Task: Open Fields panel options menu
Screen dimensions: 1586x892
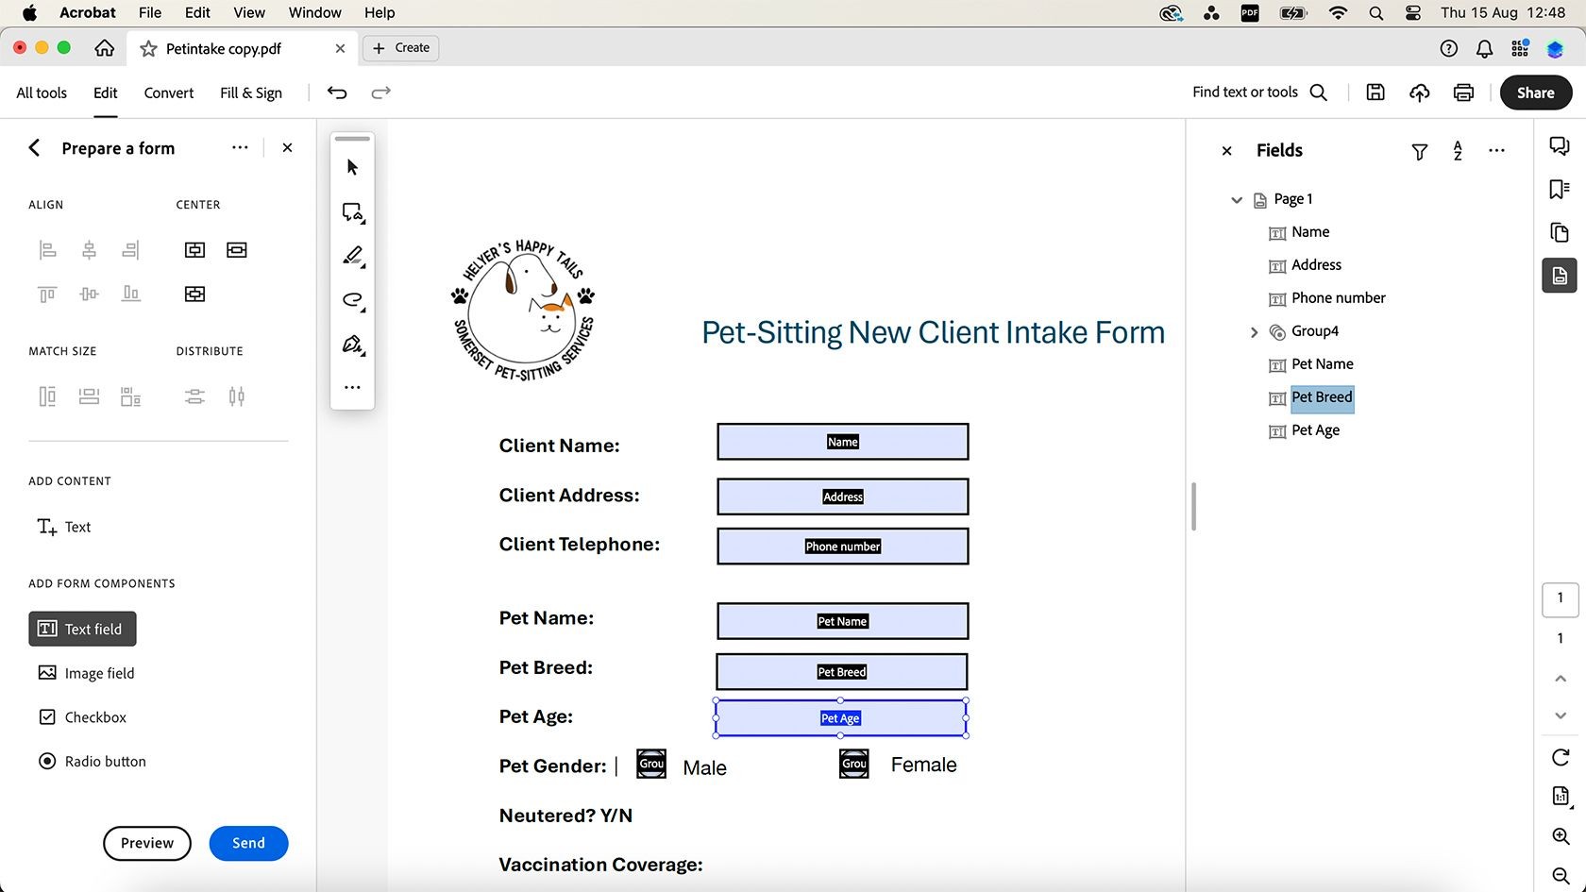Action: [x=1496, y=150]
